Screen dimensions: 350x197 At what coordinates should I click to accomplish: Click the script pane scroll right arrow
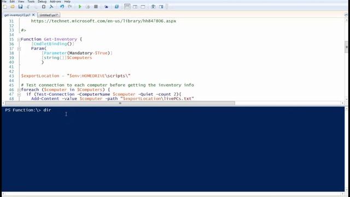click(x=342, y=103)
